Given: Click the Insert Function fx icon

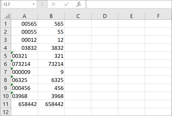Looking at the screenshot, I should [x=79, y=4].
